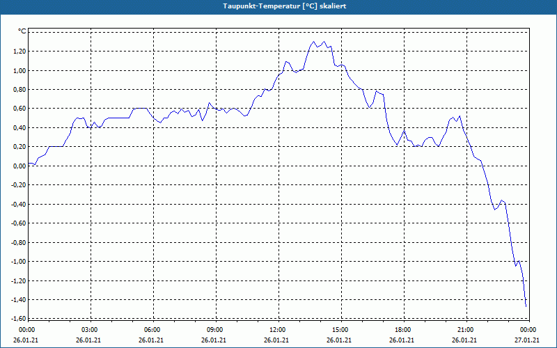Click the "26.01.21" date beneath 03:00

point(88,340)
